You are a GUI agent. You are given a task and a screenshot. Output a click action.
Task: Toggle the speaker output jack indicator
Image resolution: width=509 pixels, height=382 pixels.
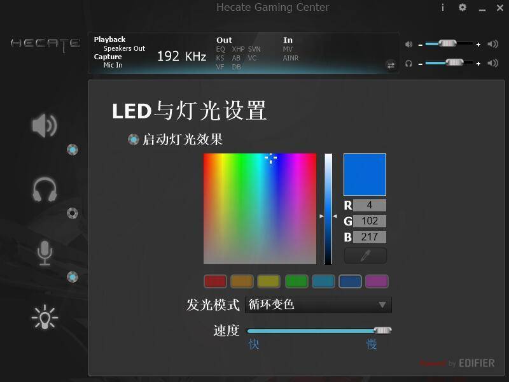[x=73, y=150]
